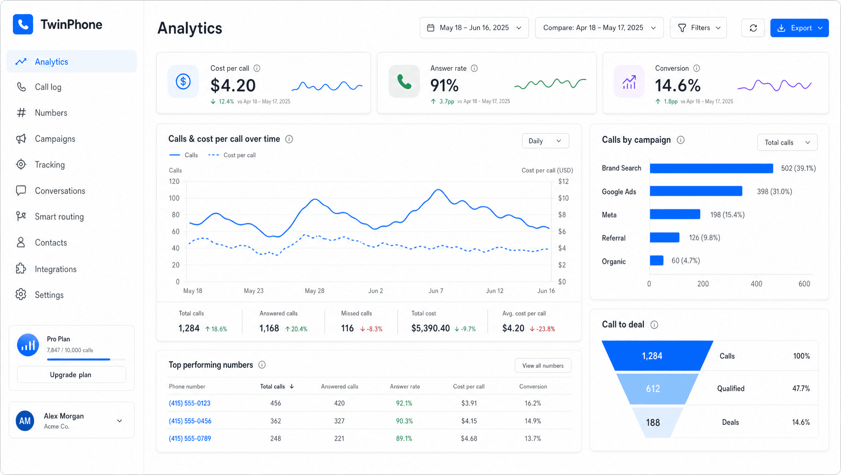
Task: Click the Google Ads campaign bar
Action: (x=696, y=191)
